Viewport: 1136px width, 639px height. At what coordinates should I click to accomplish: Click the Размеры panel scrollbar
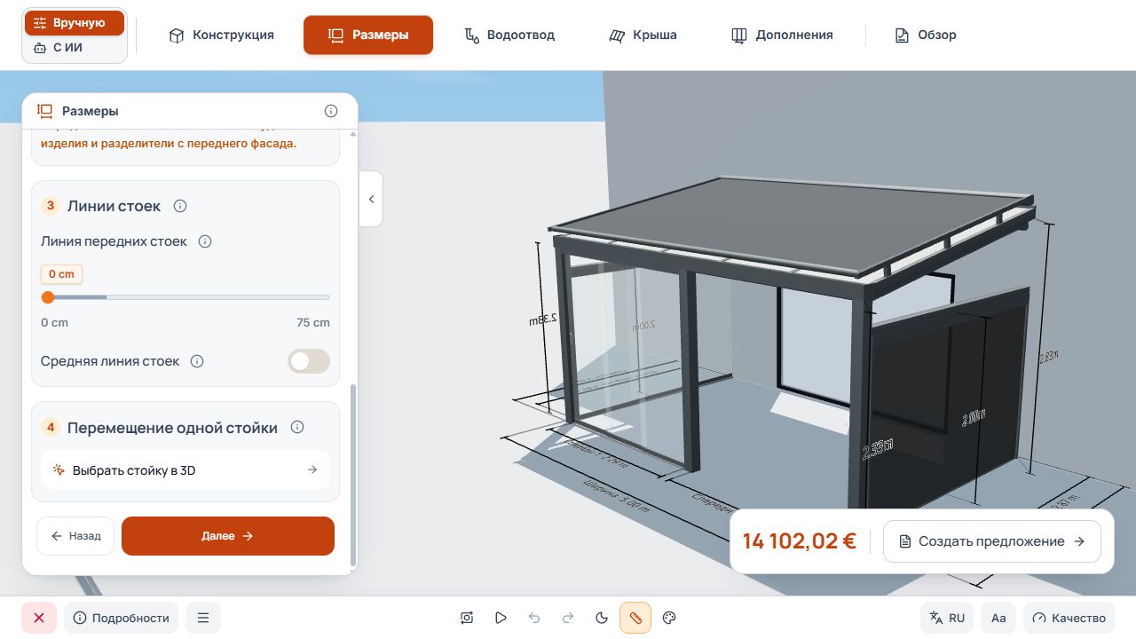coord(353,475)
